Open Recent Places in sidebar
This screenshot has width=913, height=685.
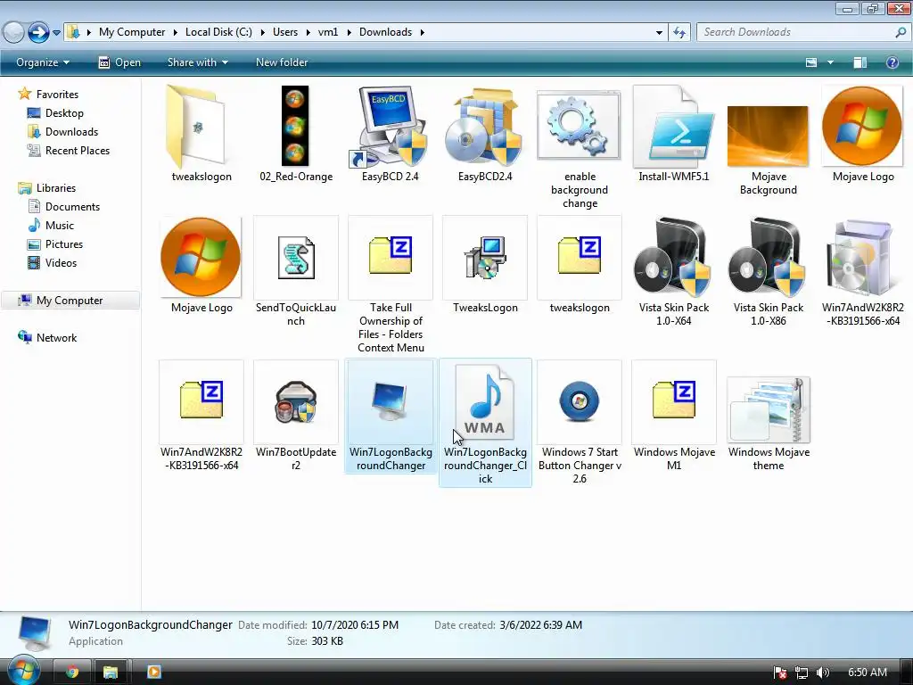[x=78, y=150]
